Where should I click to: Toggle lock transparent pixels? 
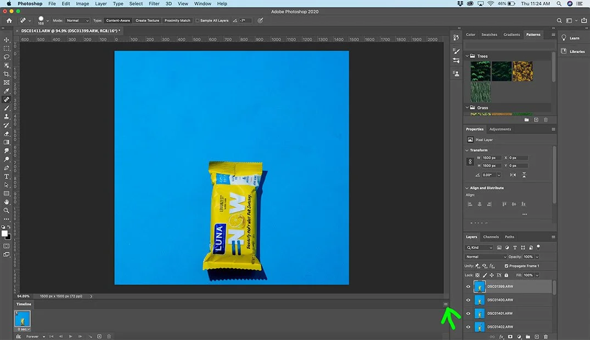pyautogui.click(x=477, y=275)
